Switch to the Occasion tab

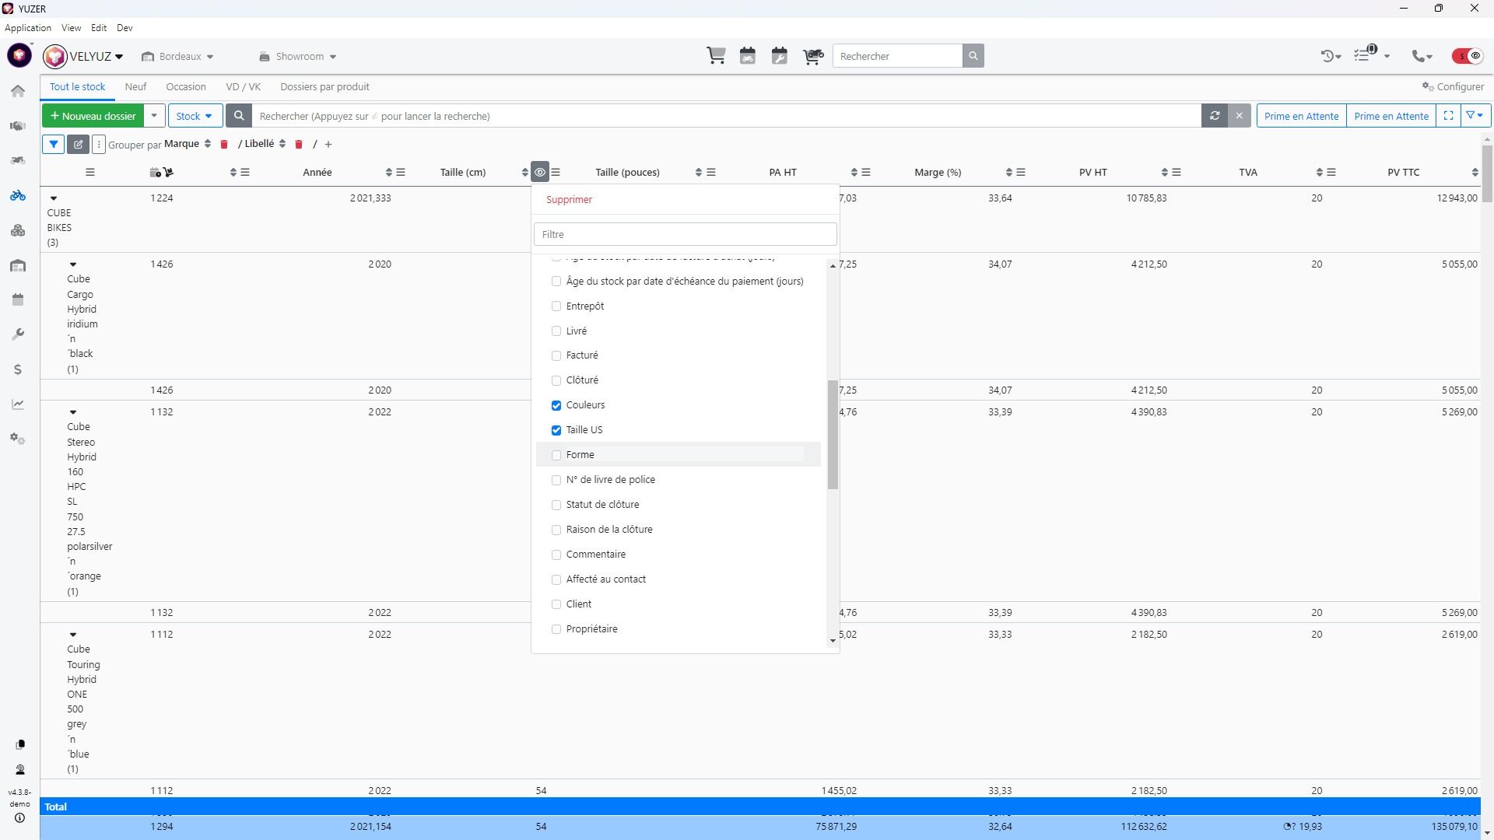click(x=185, y=86)
